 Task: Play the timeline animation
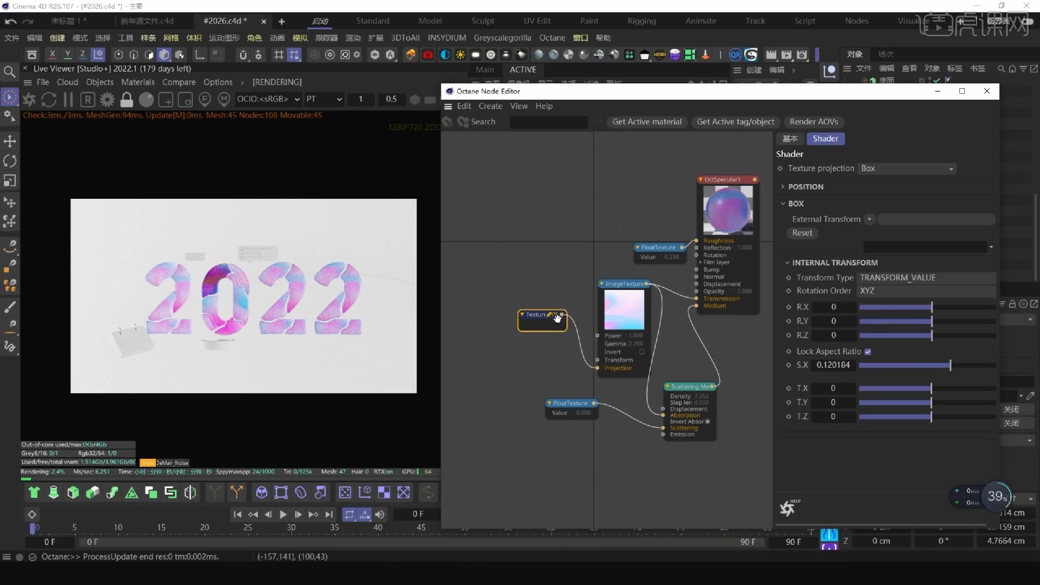[283, 515]
